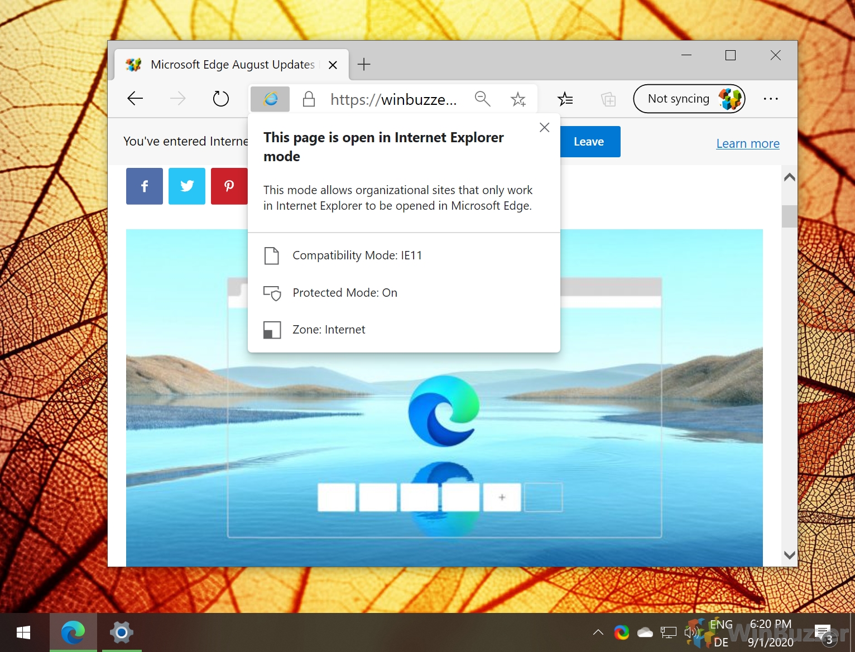Add this page to favorites
The height and width of the screenshot is (652, 855).
pyautogui.click(x=518, y=99)
